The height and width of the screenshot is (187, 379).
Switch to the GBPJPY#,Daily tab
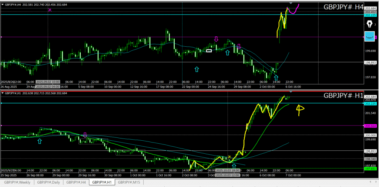click(x=48, y=182)
